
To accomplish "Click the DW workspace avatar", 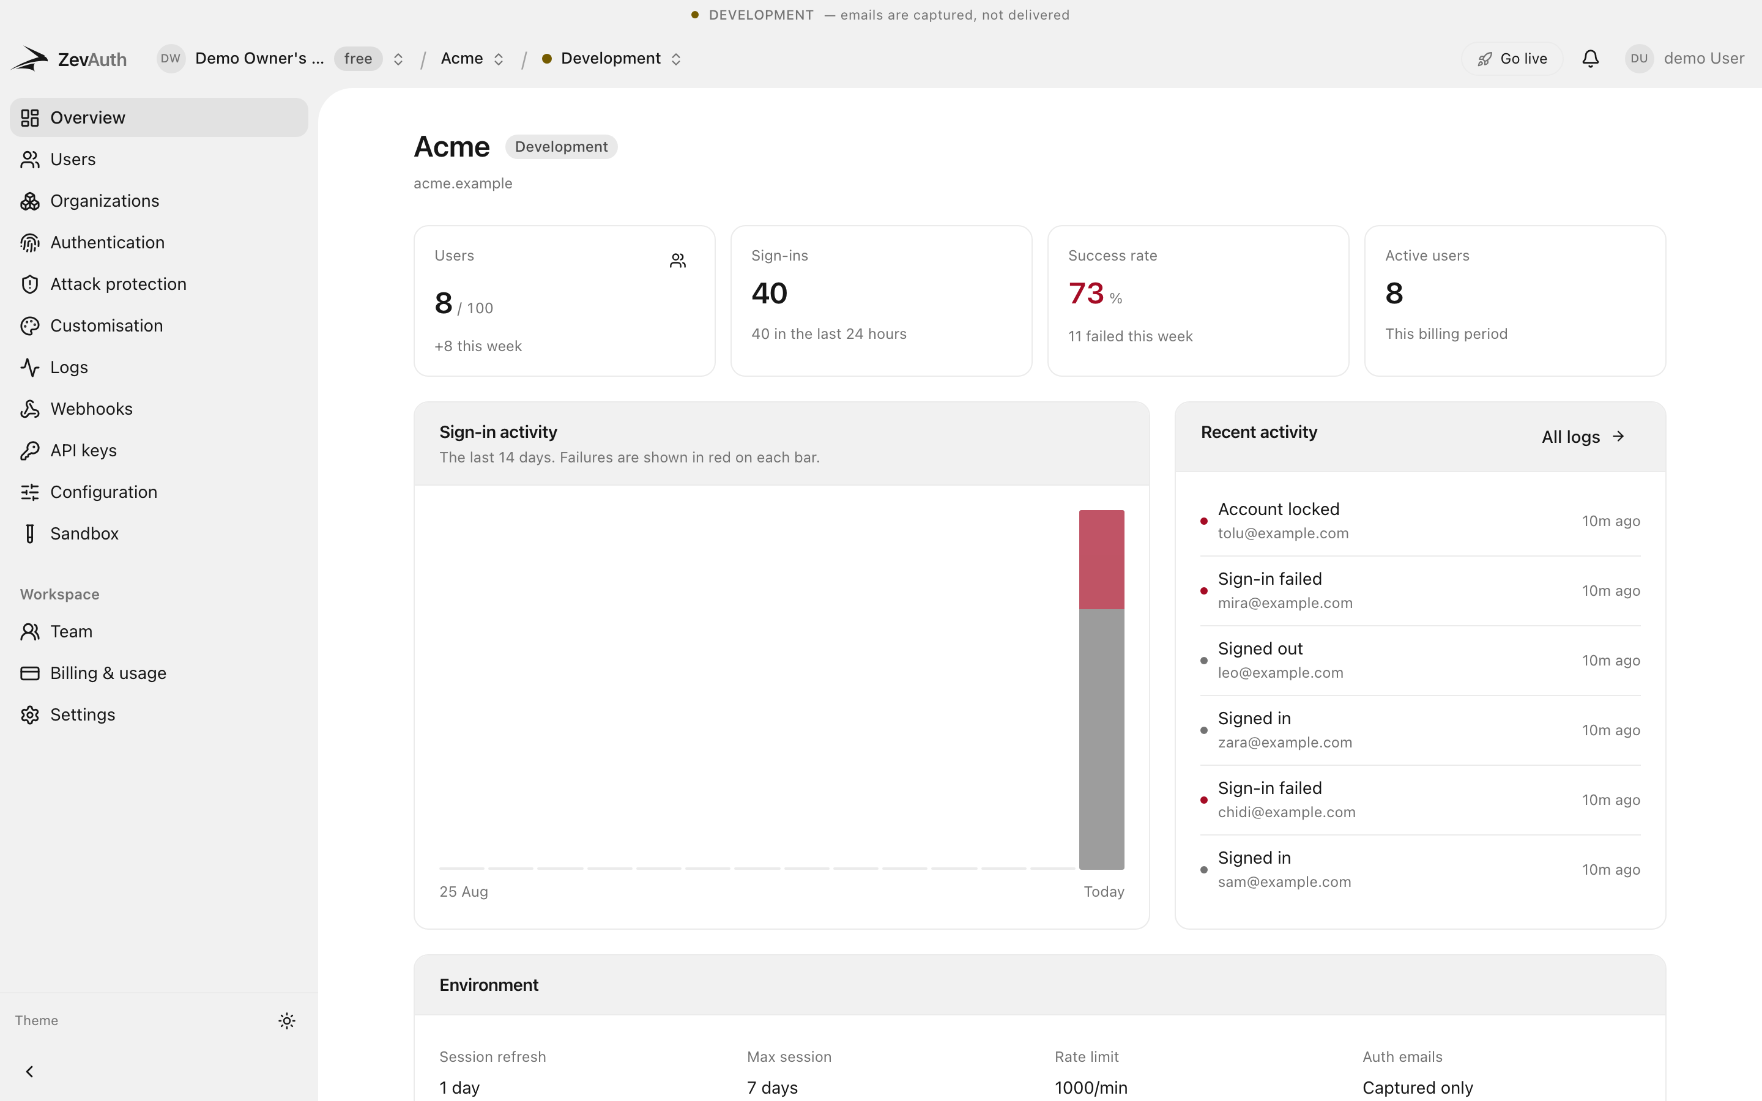I will coord(170,58).
